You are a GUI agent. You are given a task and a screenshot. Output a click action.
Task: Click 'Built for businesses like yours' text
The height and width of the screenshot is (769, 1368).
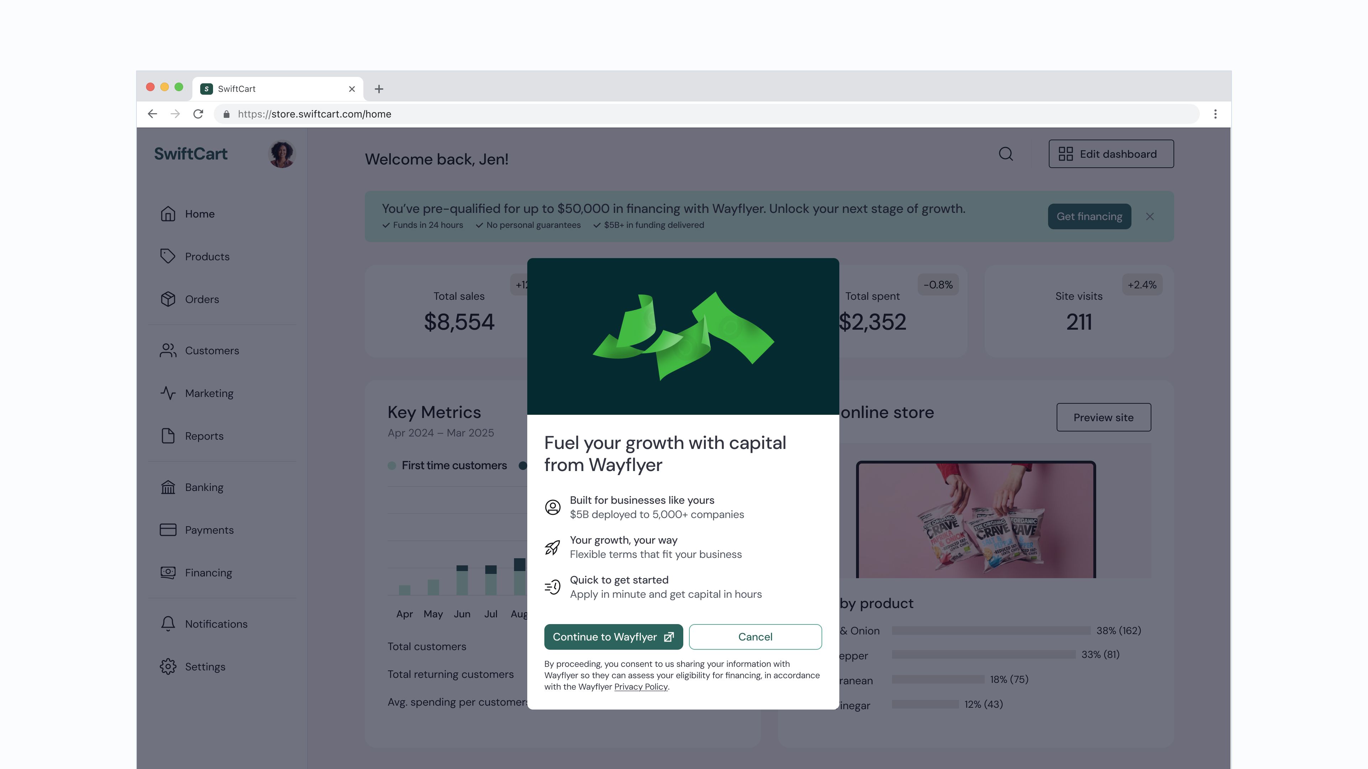[x=642, y=500]
